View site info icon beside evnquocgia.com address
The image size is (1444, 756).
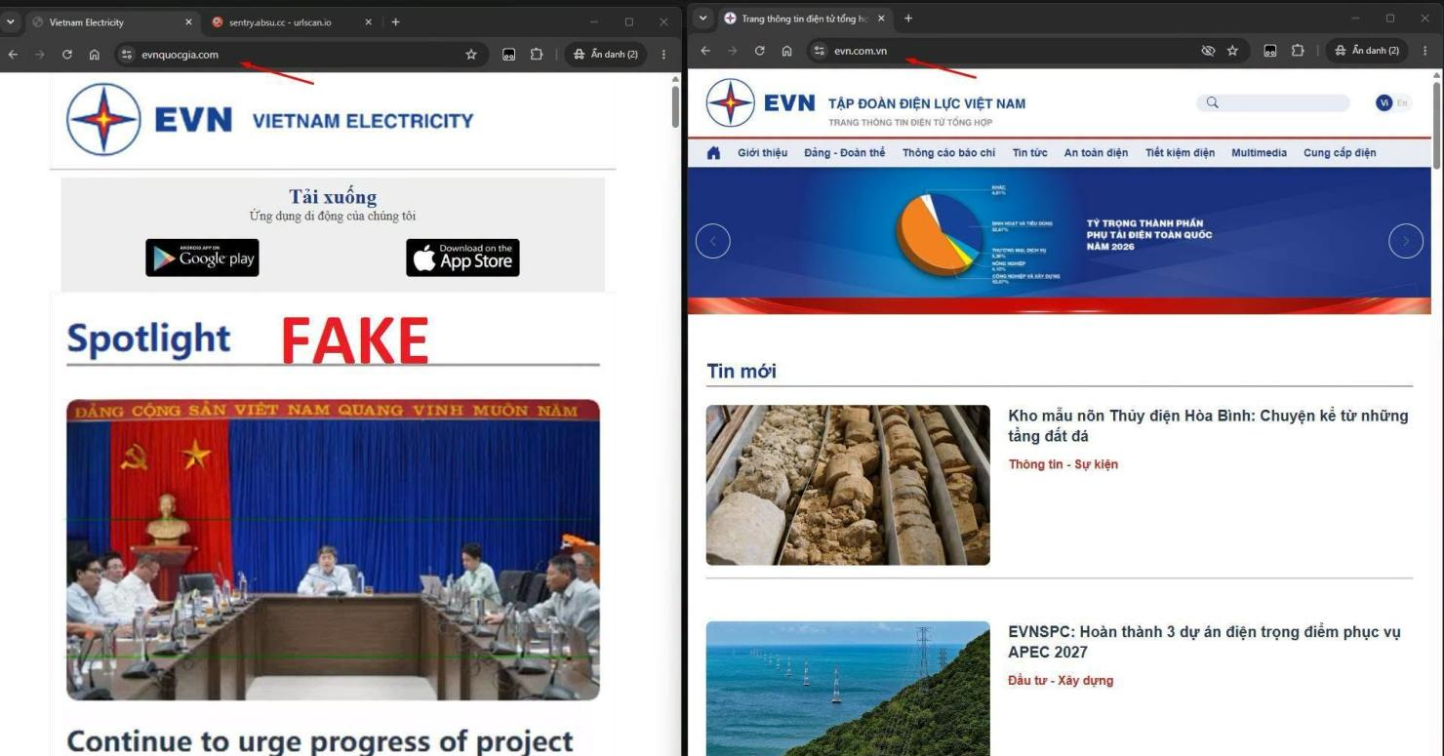[127, 55]
